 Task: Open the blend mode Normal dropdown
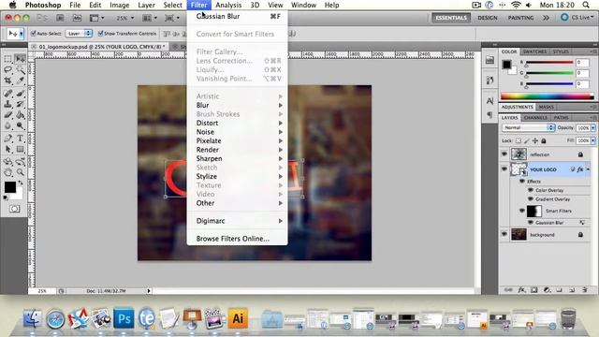tap(529, 127)
